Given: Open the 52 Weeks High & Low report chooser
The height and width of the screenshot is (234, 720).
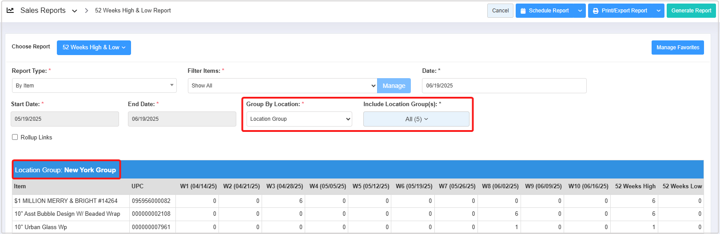Looking at the screenshot, I should (x=94, y=48).
